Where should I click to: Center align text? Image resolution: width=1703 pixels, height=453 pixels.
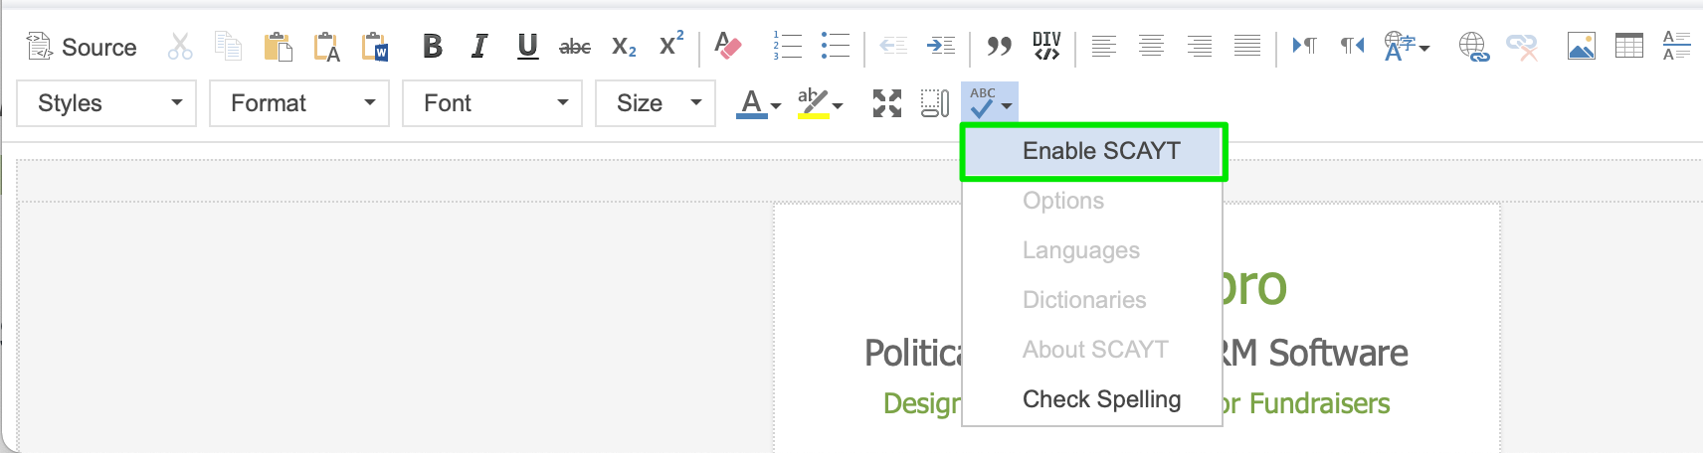tap(1151, 47)
